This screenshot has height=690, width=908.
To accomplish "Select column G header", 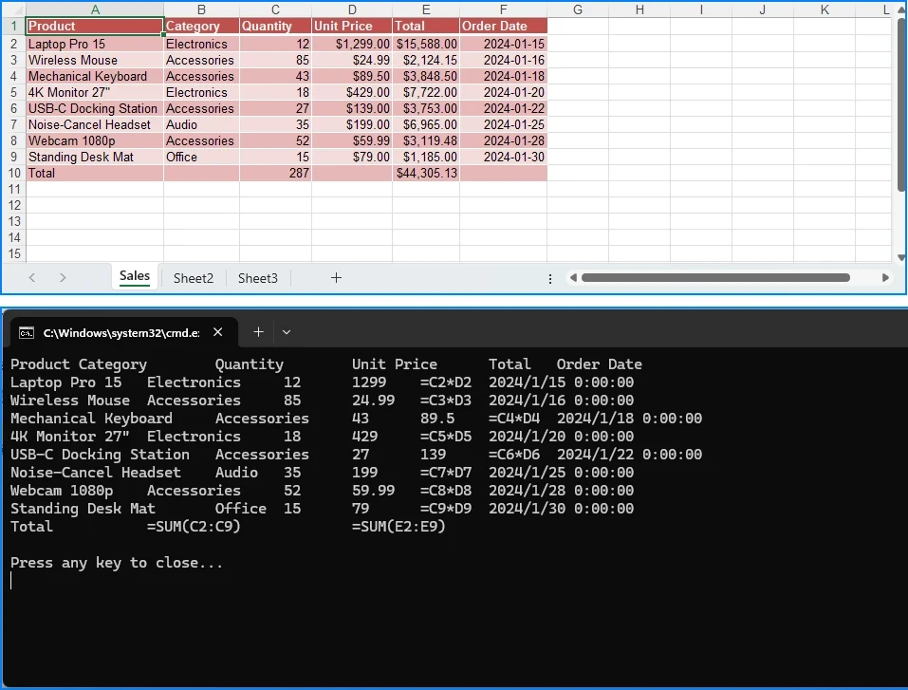I will 578,9.
